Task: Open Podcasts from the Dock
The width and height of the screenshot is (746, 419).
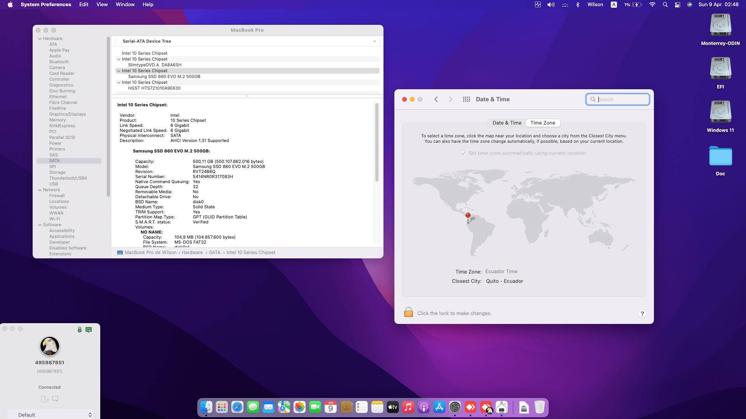Action: tap(424, 407)
